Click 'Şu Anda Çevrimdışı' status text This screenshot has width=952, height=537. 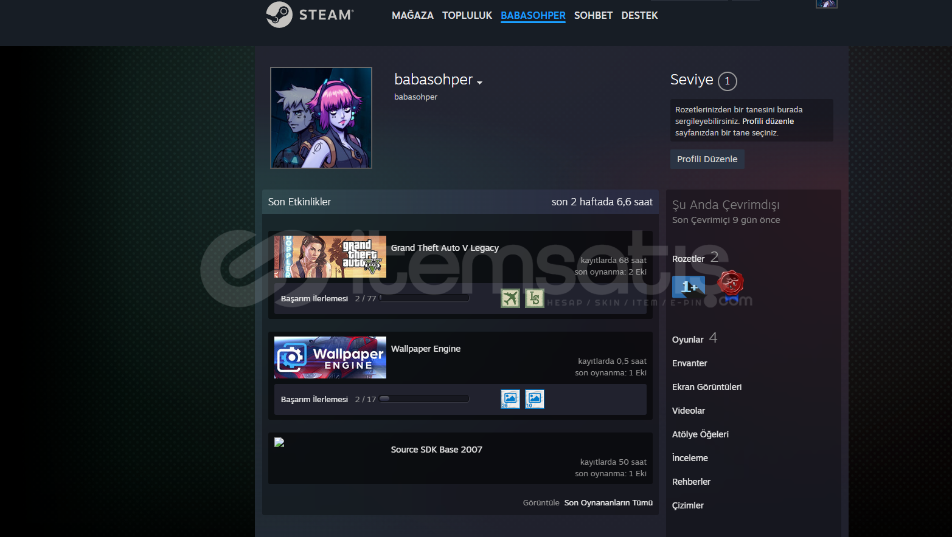pyautogui.click(x=726, y=205)
